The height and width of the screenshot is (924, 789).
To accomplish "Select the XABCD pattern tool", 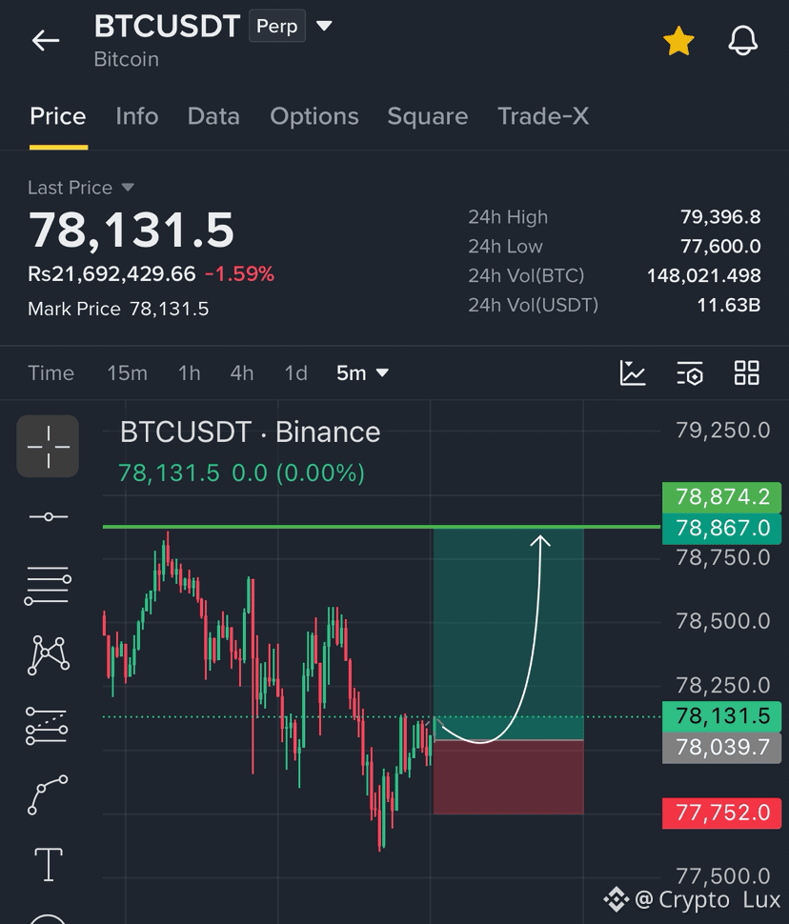I will pyautogui.click(x=48, y=654).
